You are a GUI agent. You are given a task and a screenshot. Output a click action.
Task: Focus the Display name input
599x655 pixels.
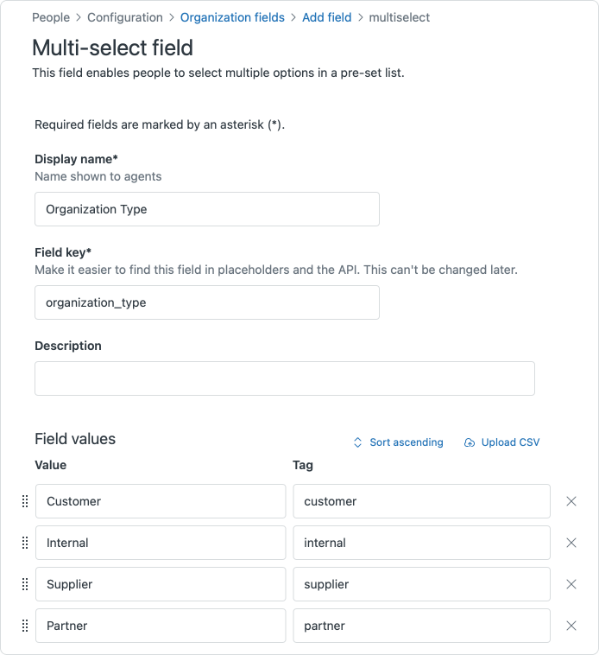pyautogui.click(x=207, y=209)
